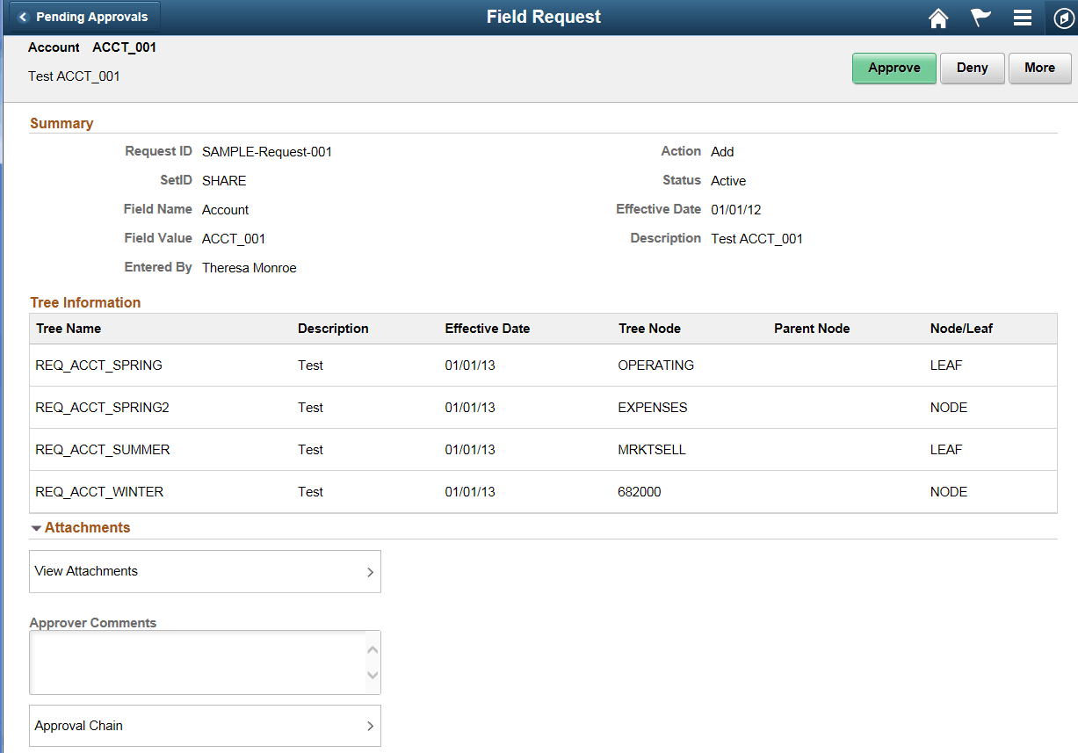Go to the Home page icon
The height and width of the screenshot is (753, 1078).
pyautogui.click(x=939, y=18)
